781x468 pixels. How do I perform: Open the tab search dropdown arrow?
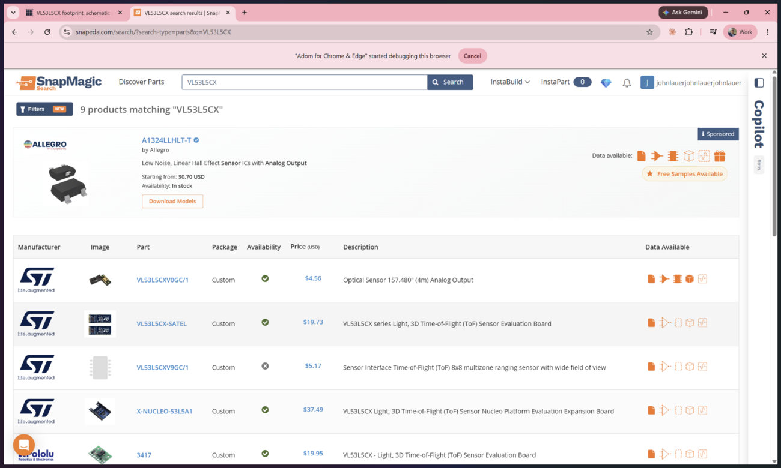[x=13, y=13]
